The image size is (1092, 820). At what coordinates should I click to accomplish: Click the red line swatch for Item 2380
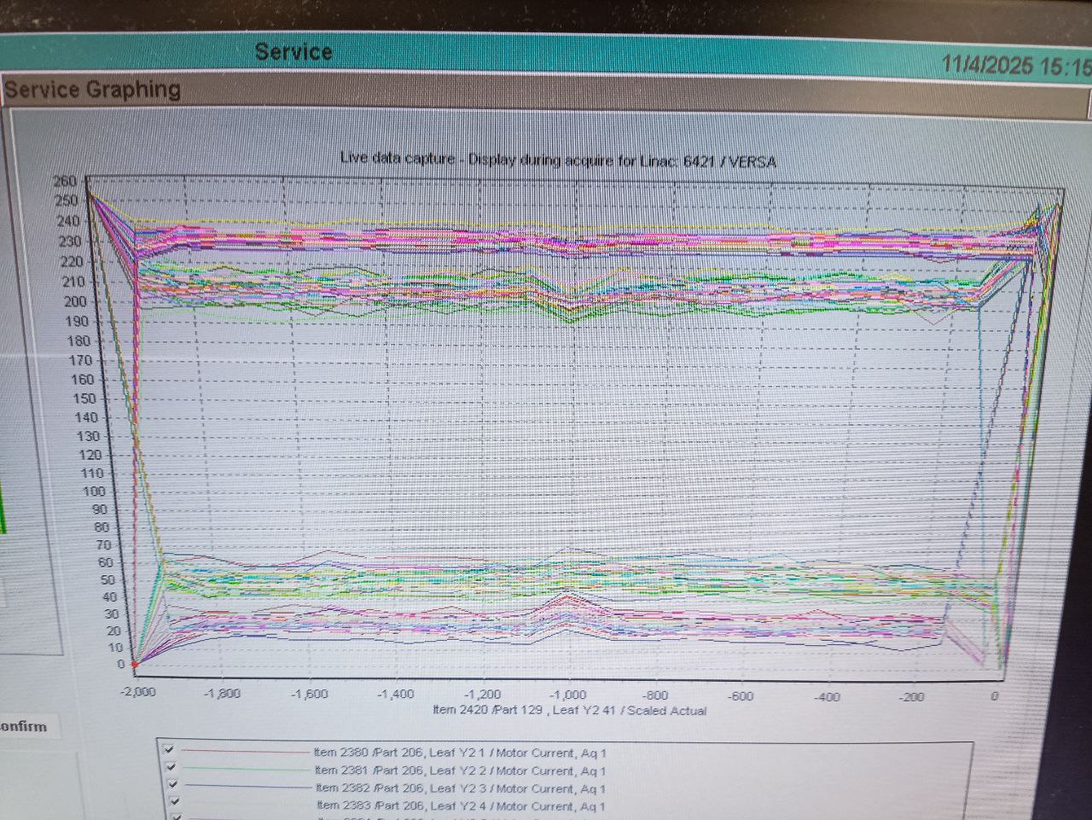(x=246, y=752)
